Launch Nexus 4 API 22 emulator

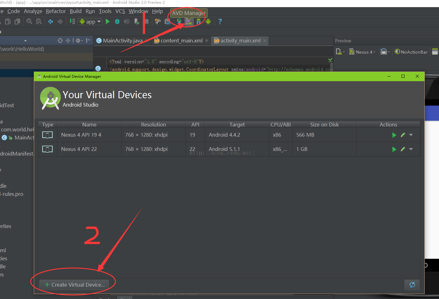point(394,149)
